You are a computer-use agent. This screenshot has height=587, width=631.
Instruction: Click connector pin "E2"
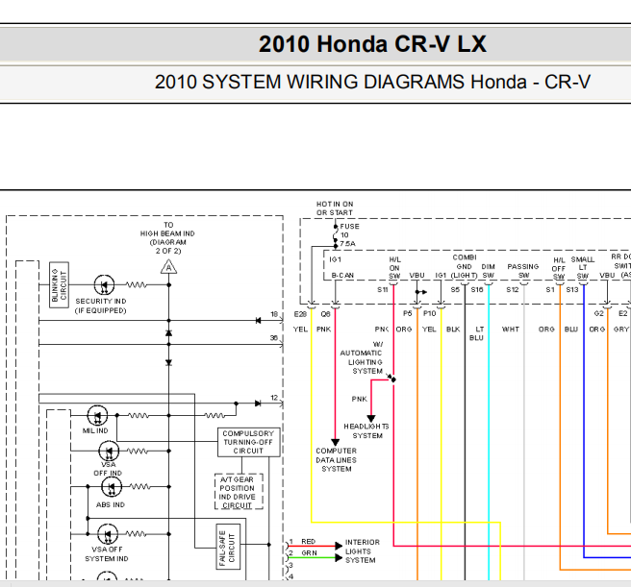coord(623,313)
